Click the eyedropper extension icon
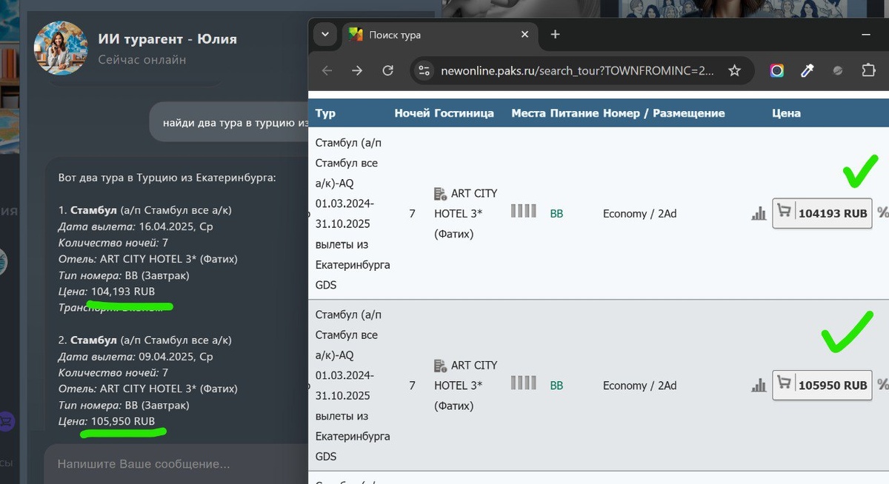Image resolution: width=889 pixels, height=484 pixels. pyautogui.click(x=808, y=70)
